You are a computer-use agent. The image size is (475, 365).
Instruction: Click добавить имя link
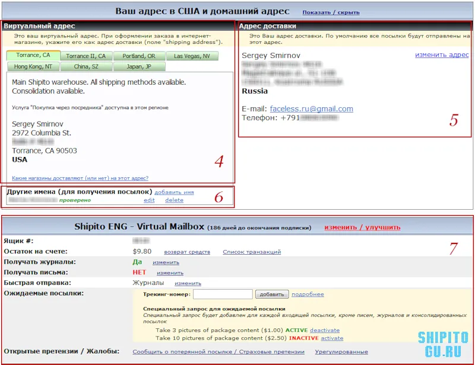174,192
